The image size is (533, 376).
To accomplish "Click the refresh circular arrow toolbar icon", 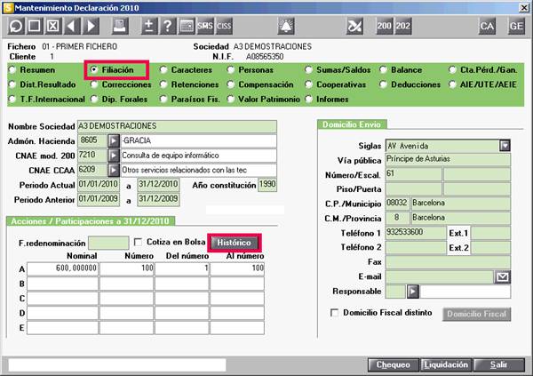I will tap(16, 26).
